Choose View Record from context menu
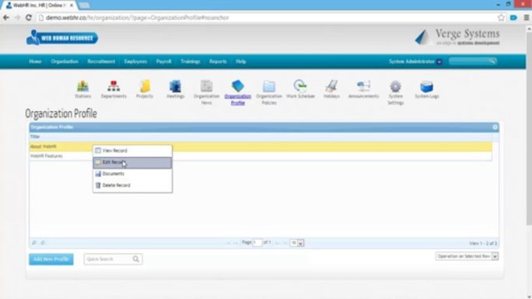532x299 pixels. (x=132, y=150)
